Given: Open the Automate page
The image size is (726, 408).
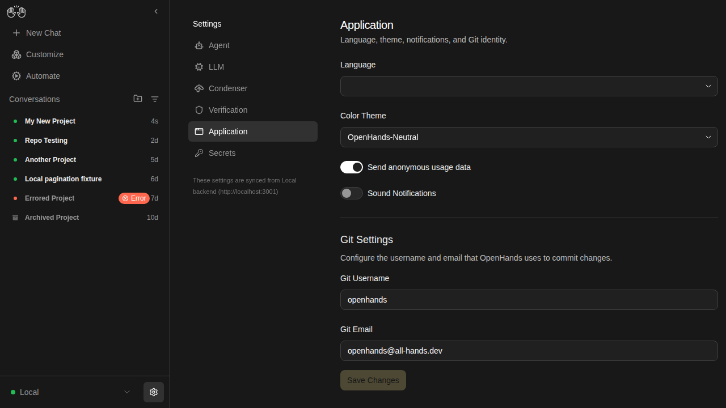Looking at the screenshot, I should (x=85, y=76).
